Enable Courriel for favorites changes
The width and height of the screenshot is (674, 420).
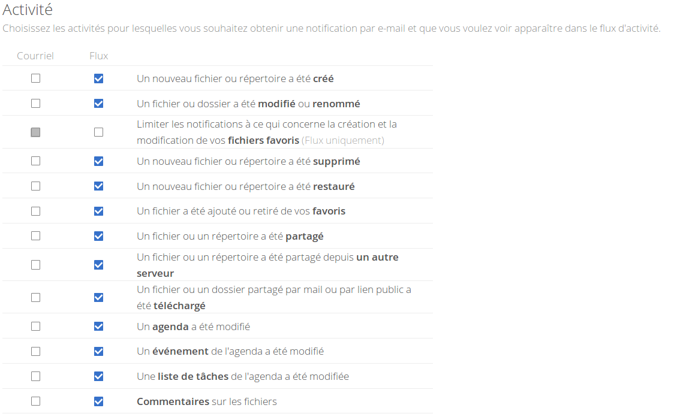pos(35,211)
